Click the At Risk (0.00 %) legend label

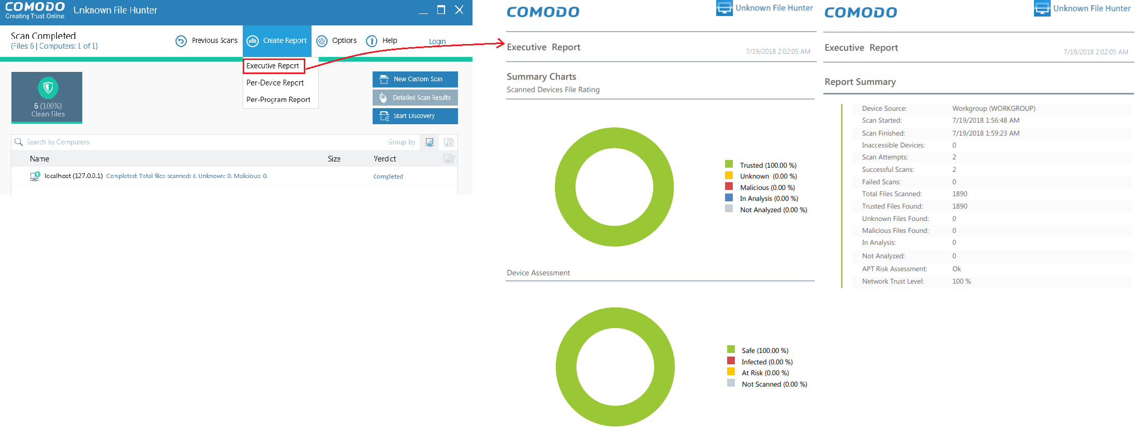[765, 373]
